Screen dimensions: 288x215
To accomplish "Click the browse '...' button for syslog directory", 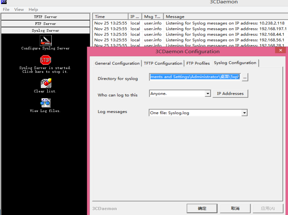I will click(x=245, y=77).
